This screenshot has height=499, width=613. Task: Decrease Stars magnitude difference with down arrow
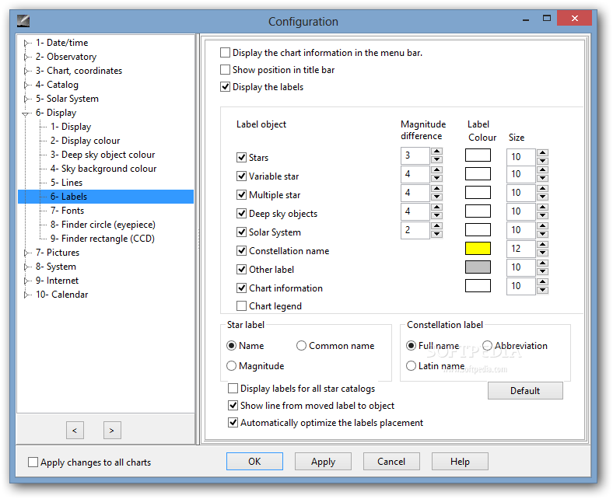tap(436, 159)
